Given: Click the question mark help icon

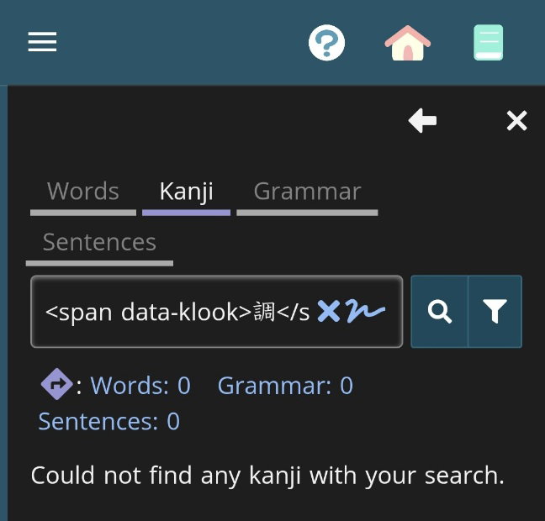Looking at the screenshot, I should coord(326,42).
